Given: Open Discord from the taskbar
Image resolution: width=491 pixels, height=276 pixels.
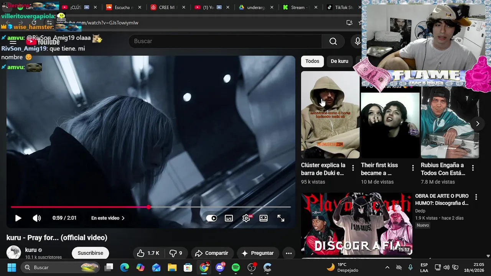Looking at the screenshot, I should pyautogui.click(x=220, y=267).
